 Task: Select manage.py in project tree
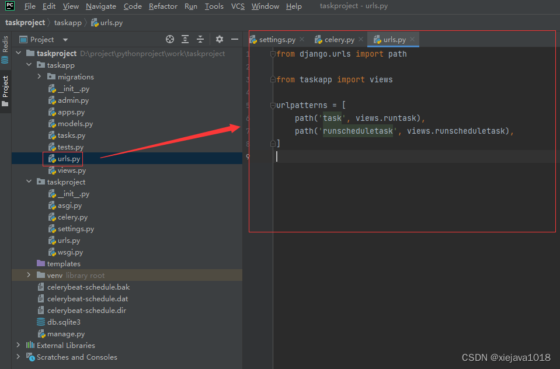click(x=65, y=333)
